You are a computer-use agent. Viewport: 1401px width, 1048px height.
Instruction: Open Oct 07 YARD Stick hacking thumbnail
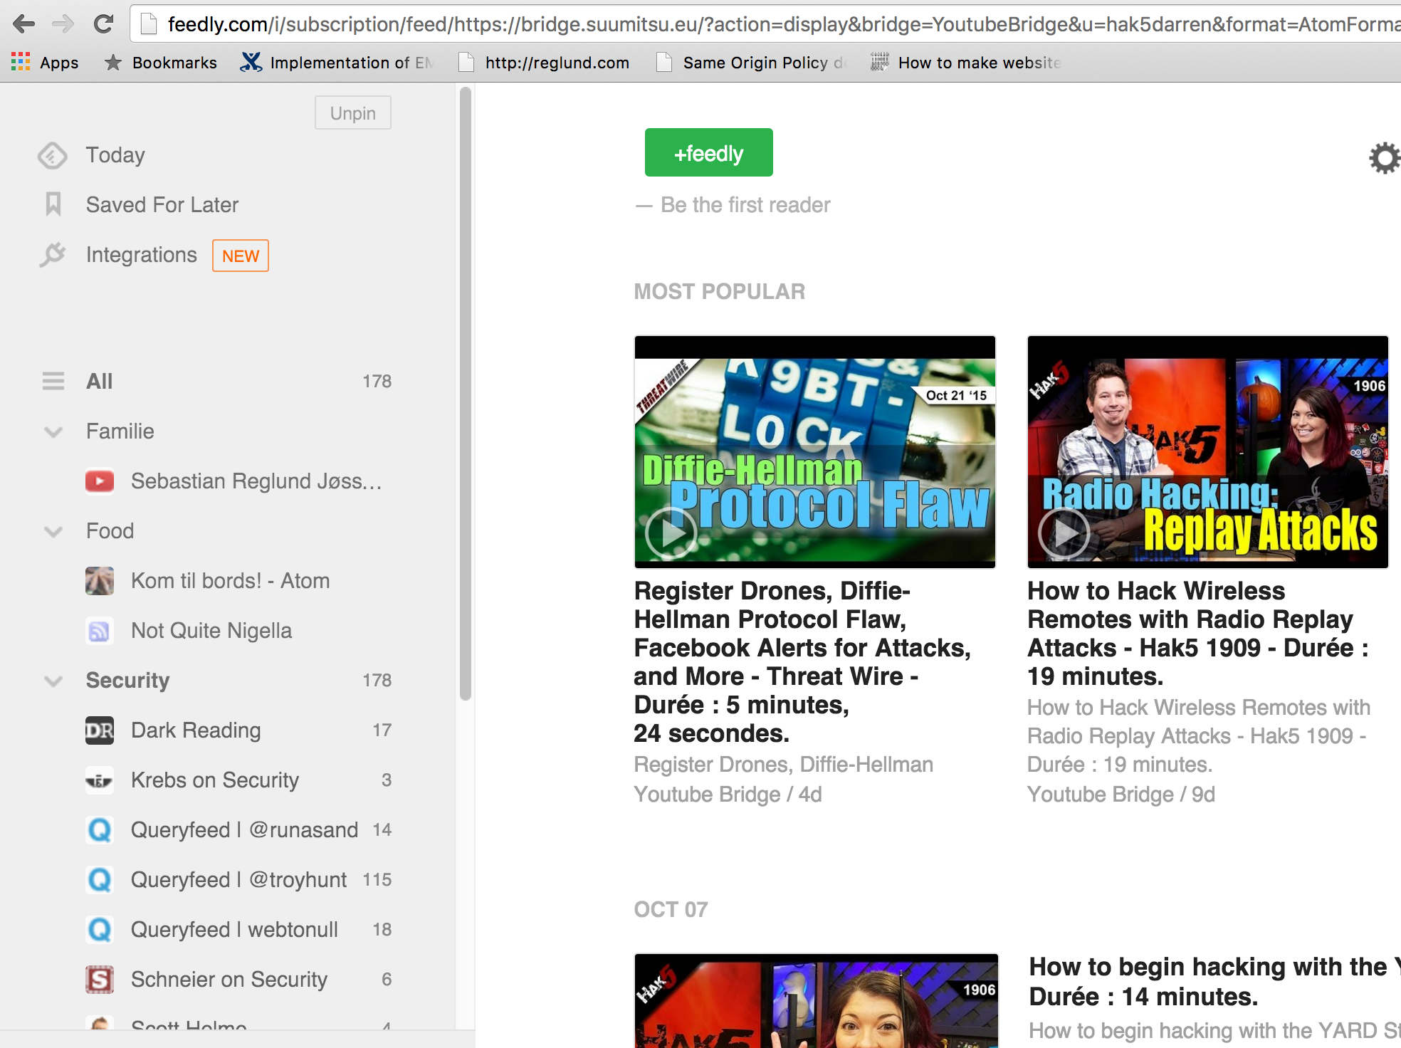[x=817, y=1001]
